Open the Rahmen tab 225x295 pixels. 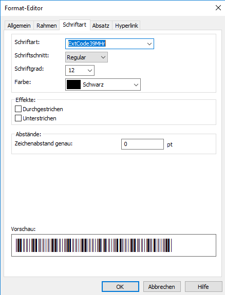tap(46, 26)
